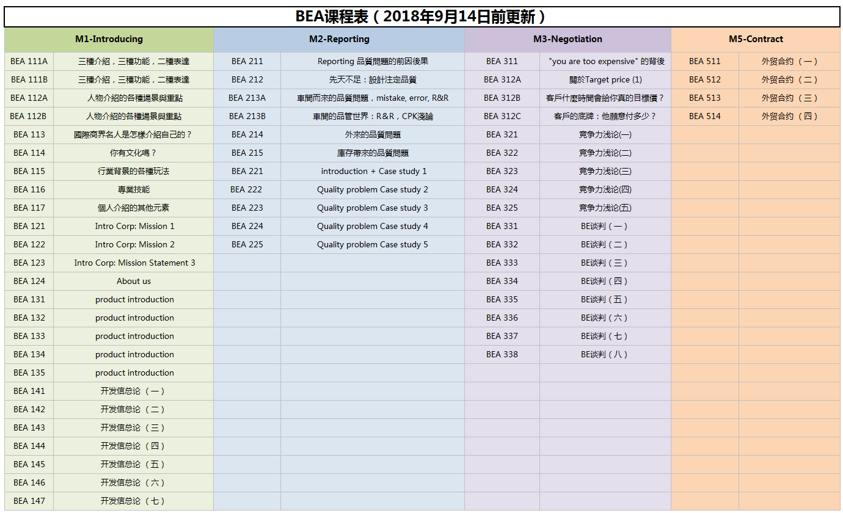The height and width of the screenshot is (513, 843).
Task: Select the M2-Reporting header cell
Action: pyautogui.click(x=339, y=39)
